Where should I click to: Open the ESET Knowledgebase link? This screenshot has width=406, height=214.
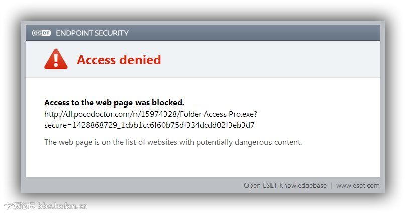285,186
